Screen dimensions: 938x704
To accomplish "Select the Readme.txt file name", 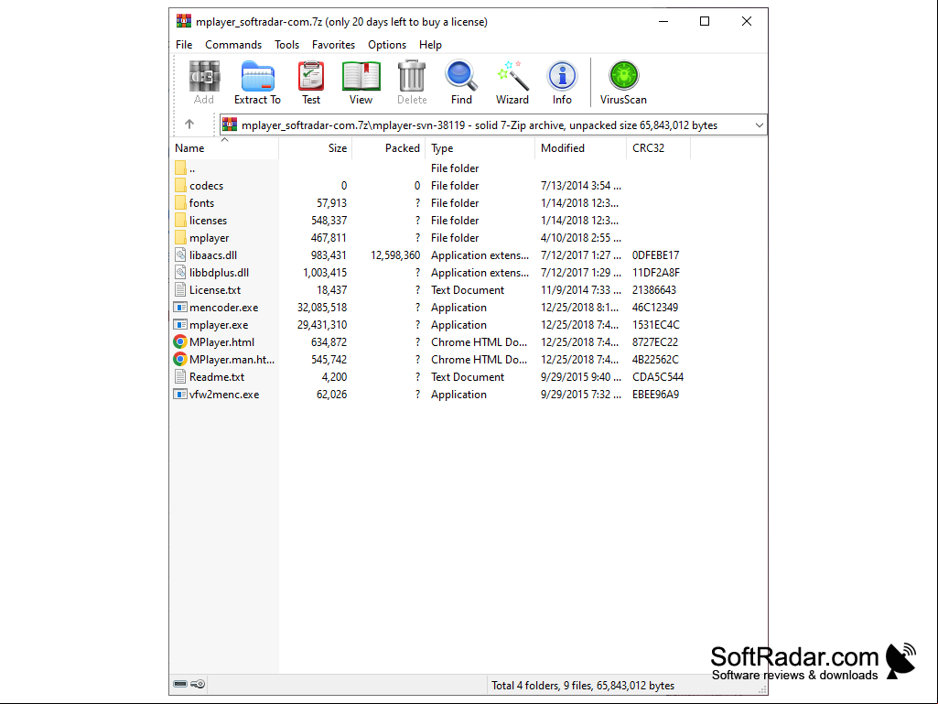I will [217, 376].
